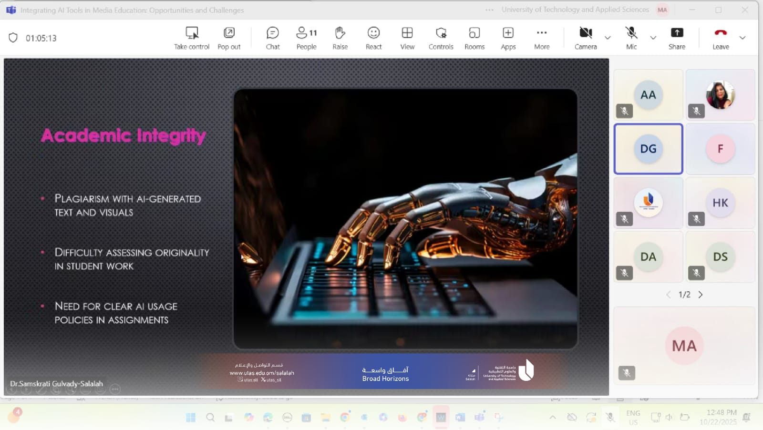Open the React emoji menu

[373, 38]
